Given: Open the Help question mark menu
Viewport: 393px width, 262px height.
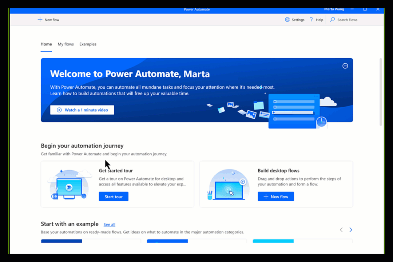Looking at the screenshot, I should click(x=316, y=20).
